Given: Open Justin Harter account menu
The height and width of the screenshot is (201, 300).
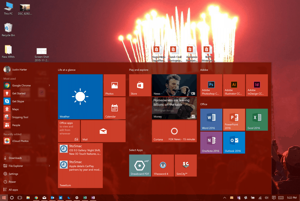Looking at the screenshot, I should [15, 69].
